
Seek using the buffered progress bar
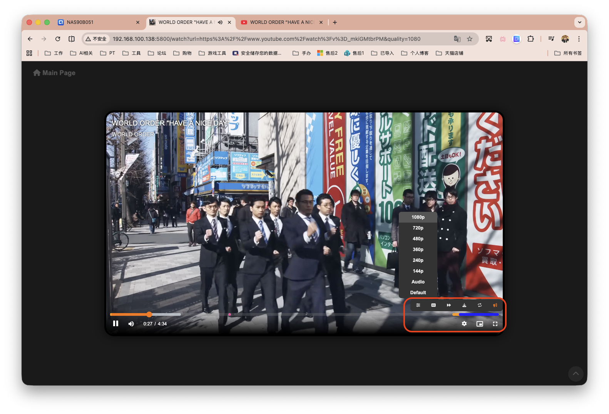pos(167,314)
